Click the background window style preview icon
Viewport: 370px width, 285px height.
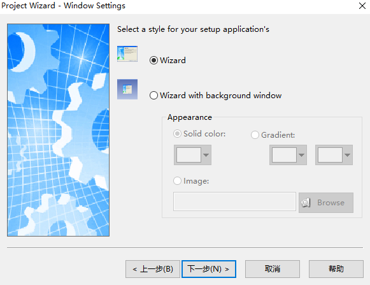click(127, 89)
